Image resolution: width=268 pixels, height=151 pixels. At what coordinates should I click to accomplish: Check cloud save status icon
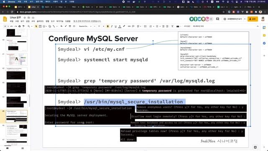coord(33,18)
